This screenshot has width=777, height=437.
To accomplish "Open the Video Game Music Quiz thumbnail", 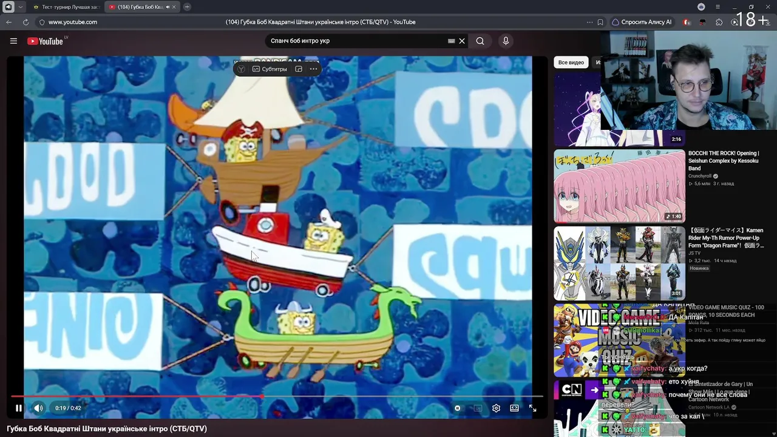I will tap(619, 340).
